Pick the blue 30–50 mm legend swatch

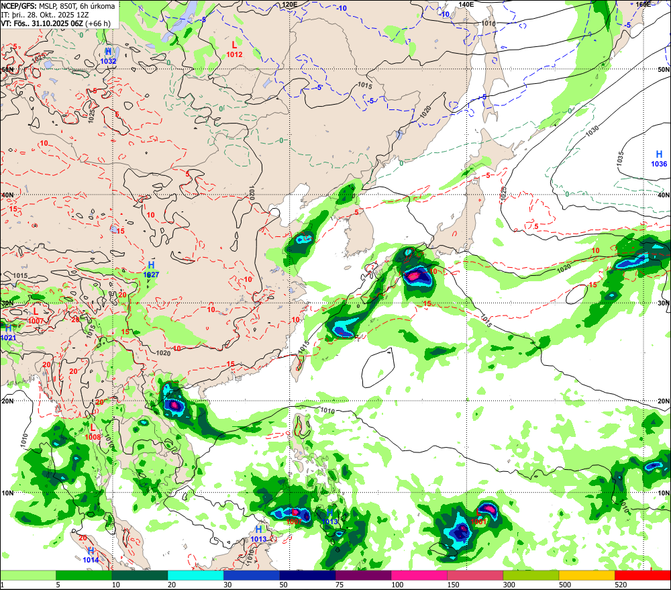(x=251, y=575)
